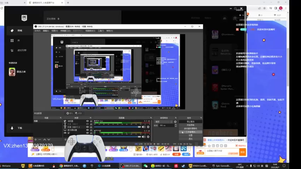This screenshot has height=169, width=301.
Task: Open second mixer channel gear settings
Action: (148, 137)
